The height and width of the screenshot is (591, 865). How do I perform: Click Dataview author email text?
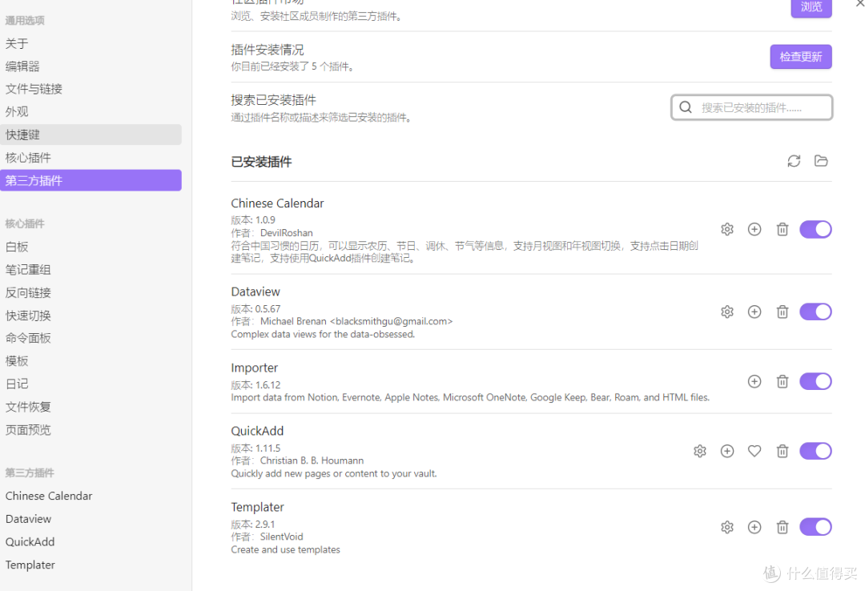391,321
